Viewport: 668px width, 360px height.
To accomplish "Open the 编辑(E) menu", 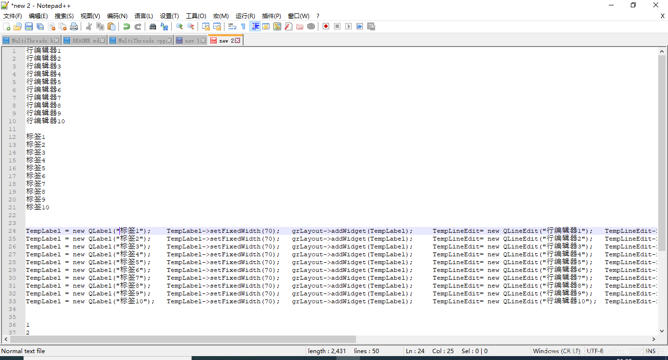I will coord(38,16).
